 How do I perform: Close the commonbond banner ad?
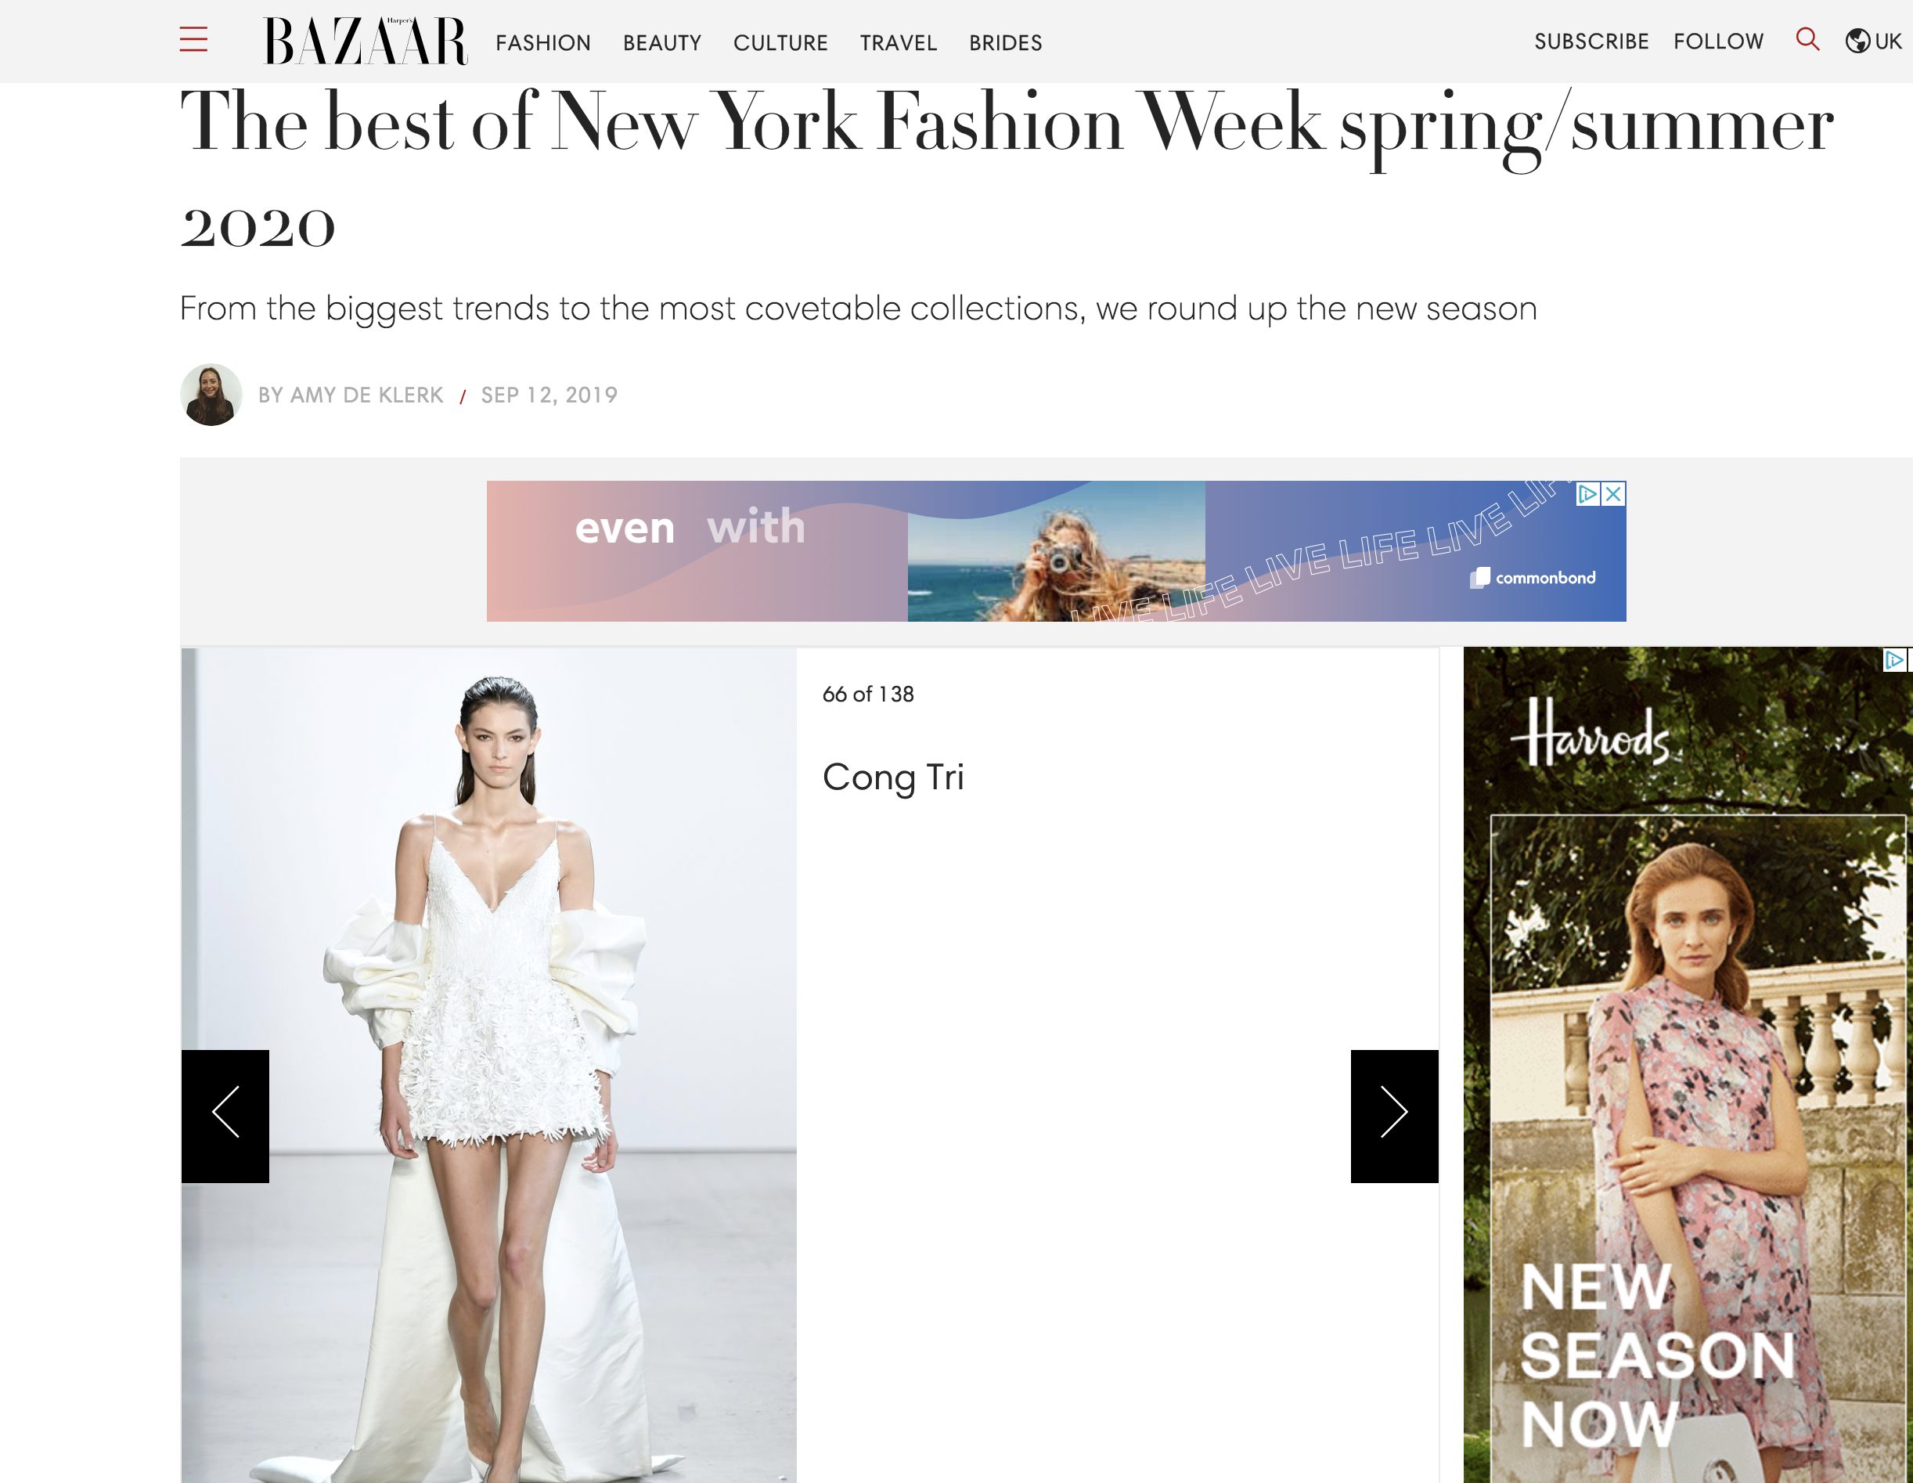(1613, 494)
